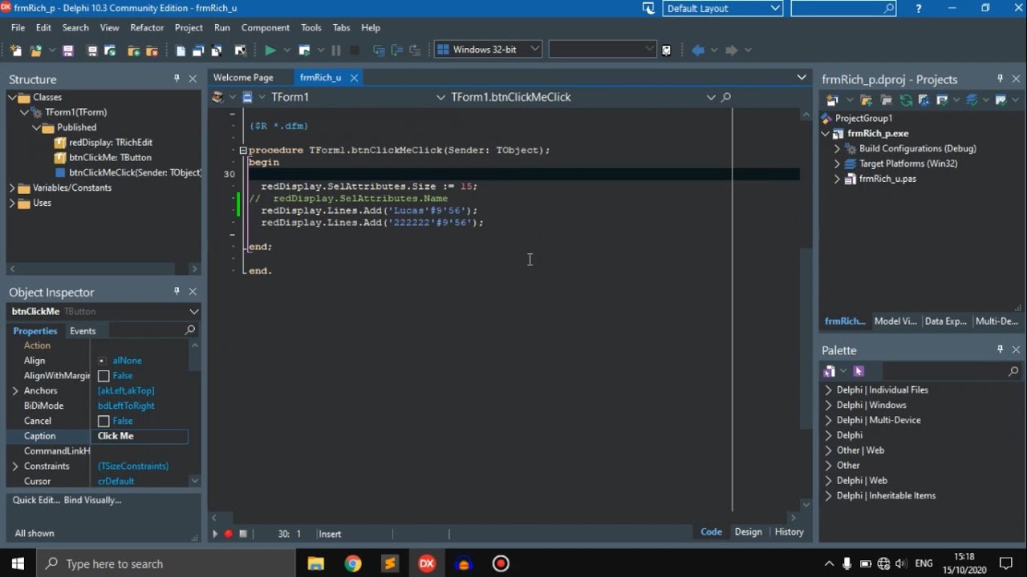Viewport: 1027px width, 577px height.
Task: Click Add file to project folder icon
Action: 132,50
